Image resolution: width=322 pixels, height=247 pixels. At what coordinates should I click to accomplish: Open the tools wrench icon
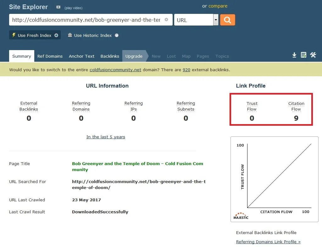pyautogui.click(x=313, y=55)
